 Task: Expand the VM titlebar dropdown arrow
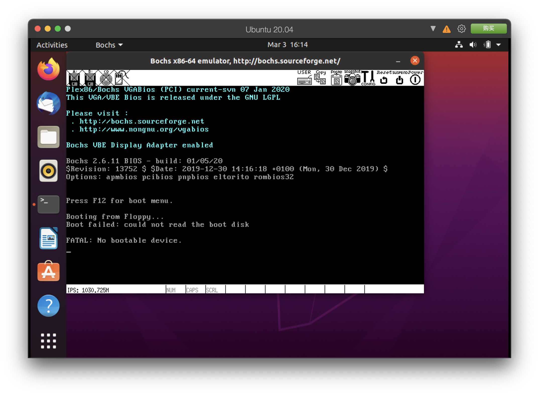[433, 29]
